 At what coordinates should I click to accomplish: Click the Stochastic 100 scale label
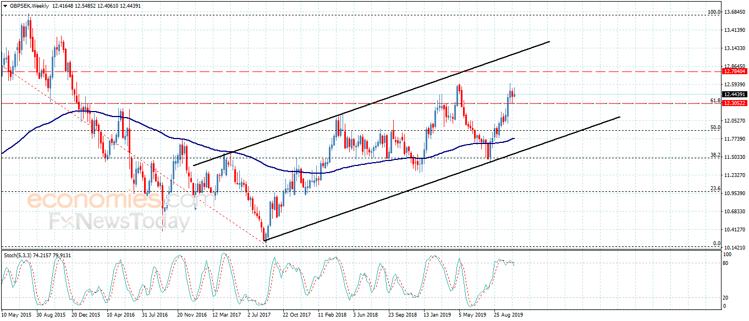click(x=728, y=254)
